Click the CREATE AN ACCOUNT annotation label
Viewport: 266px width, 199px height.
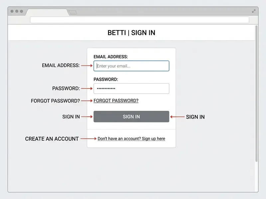click(x=52, y=139)
